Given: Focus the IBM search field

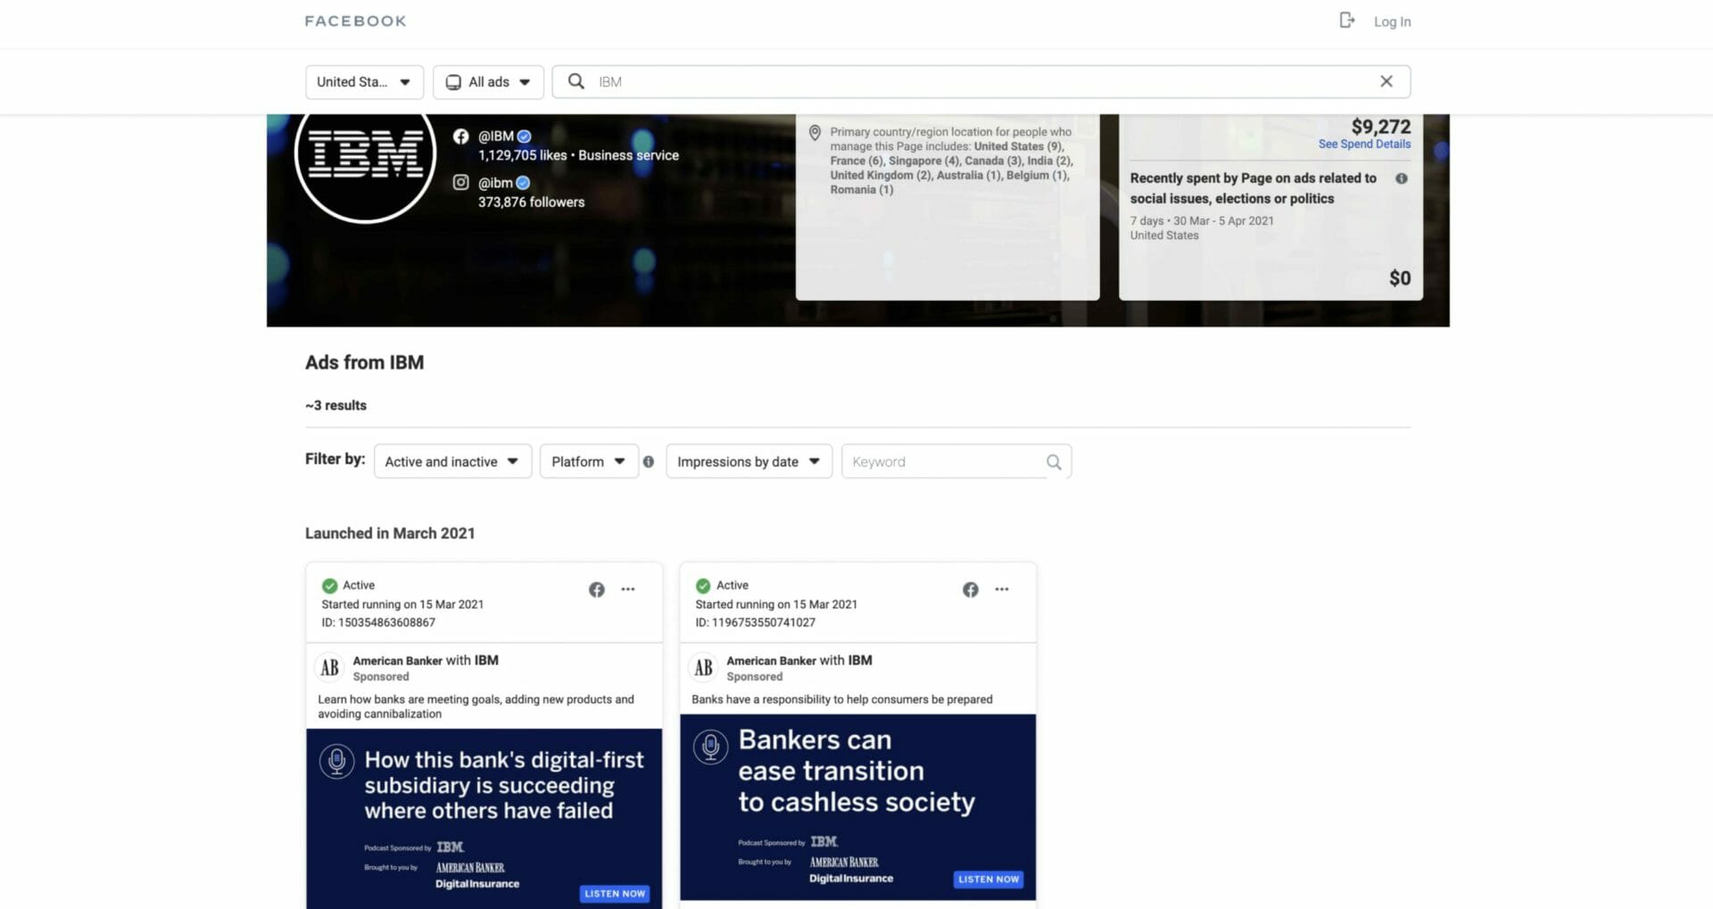Looking at the screenshot, I should pyautogui.click(x=981, y=82).
